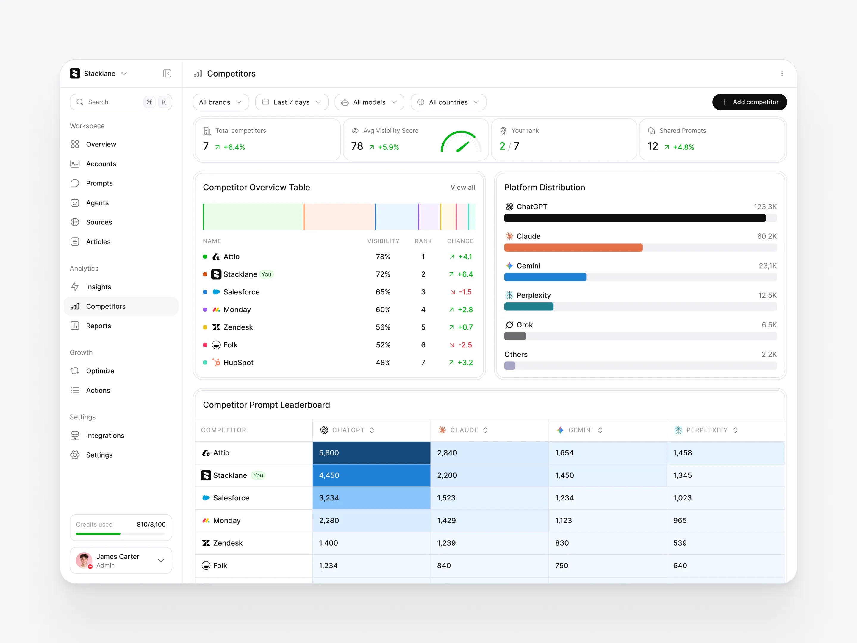Click the 5,800 ChatGPT cell for Attio
Image resolution: width=857 pixels, height=643 pixels.
(372, 453)
